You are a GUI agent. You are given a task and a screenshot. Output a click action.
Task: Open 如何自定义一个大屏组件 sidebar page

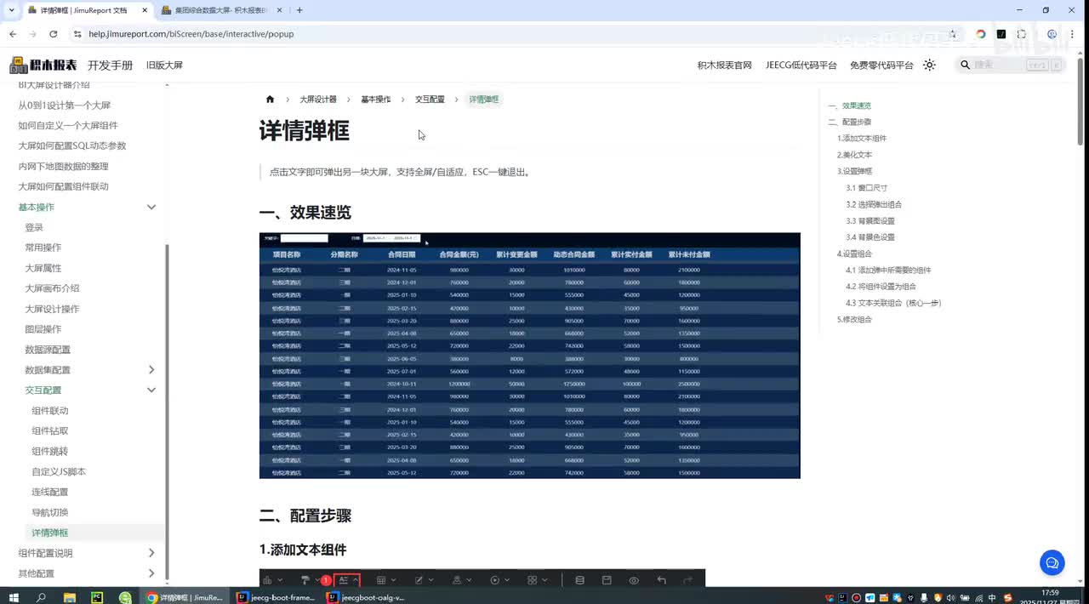click(x=68, y=126)
